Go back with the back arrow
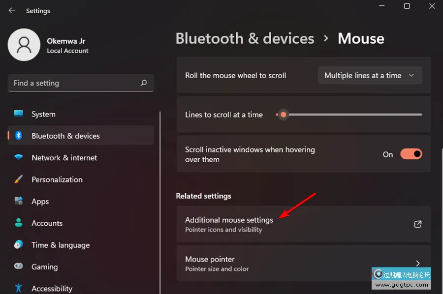Viewport: 443px width, 294px height. pos(12,10)
